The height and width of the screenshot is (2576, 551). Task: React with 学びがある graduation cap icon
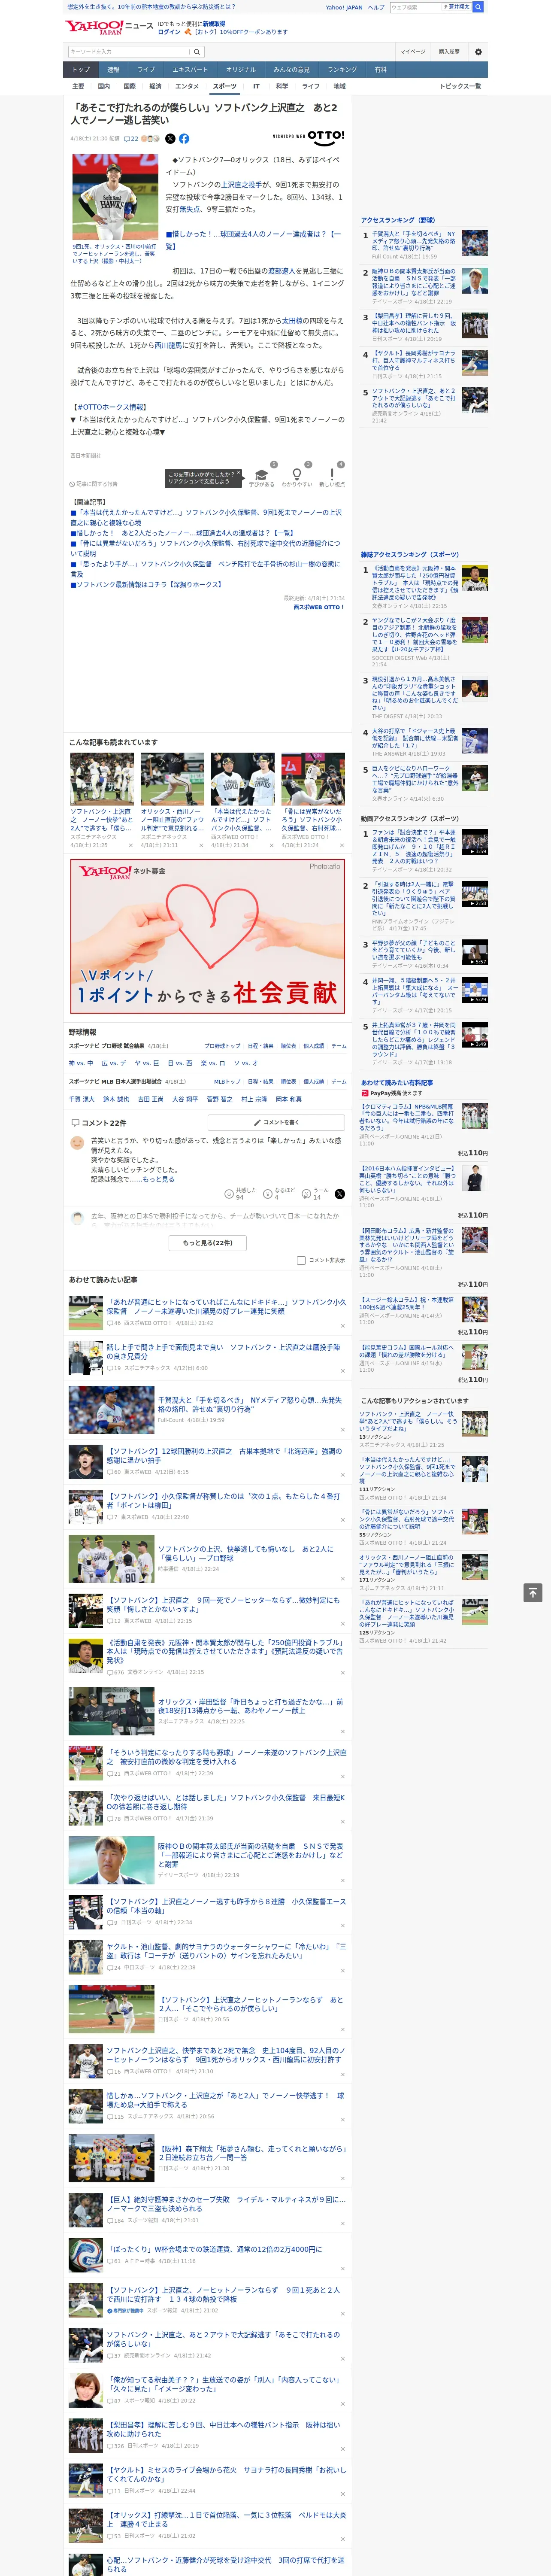[x=261, y=474]
